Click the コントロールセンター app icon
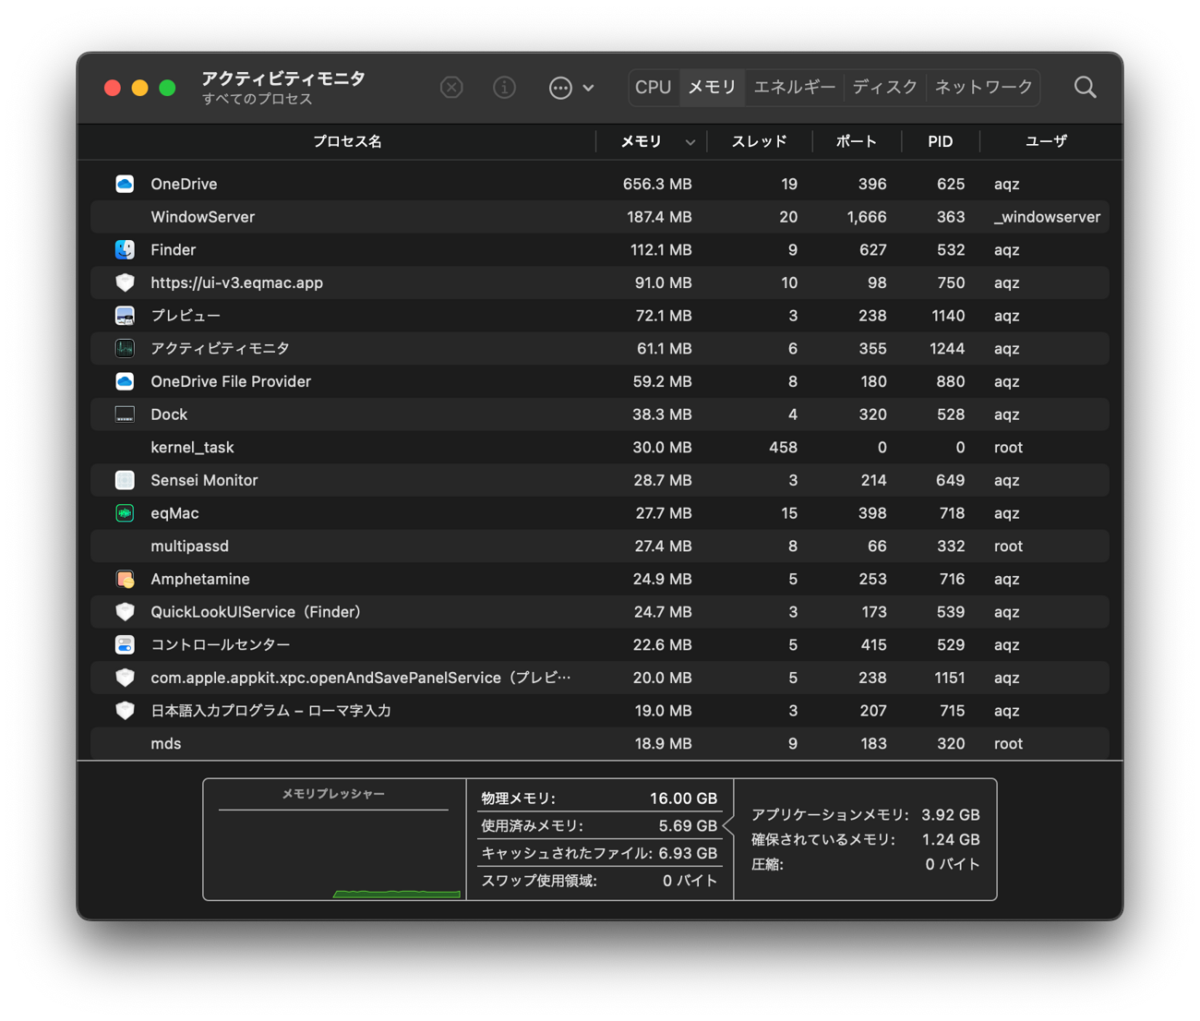This screenshot has width=1200, height=1021. [125, 644]
